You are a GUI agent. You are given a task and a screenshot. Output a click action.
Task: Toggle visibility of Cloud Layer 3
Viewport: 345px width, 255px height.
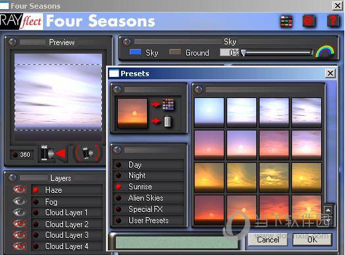click(x=20, y=234)
